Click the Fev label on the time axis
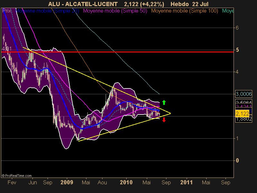257x193 pixels. 12,182
